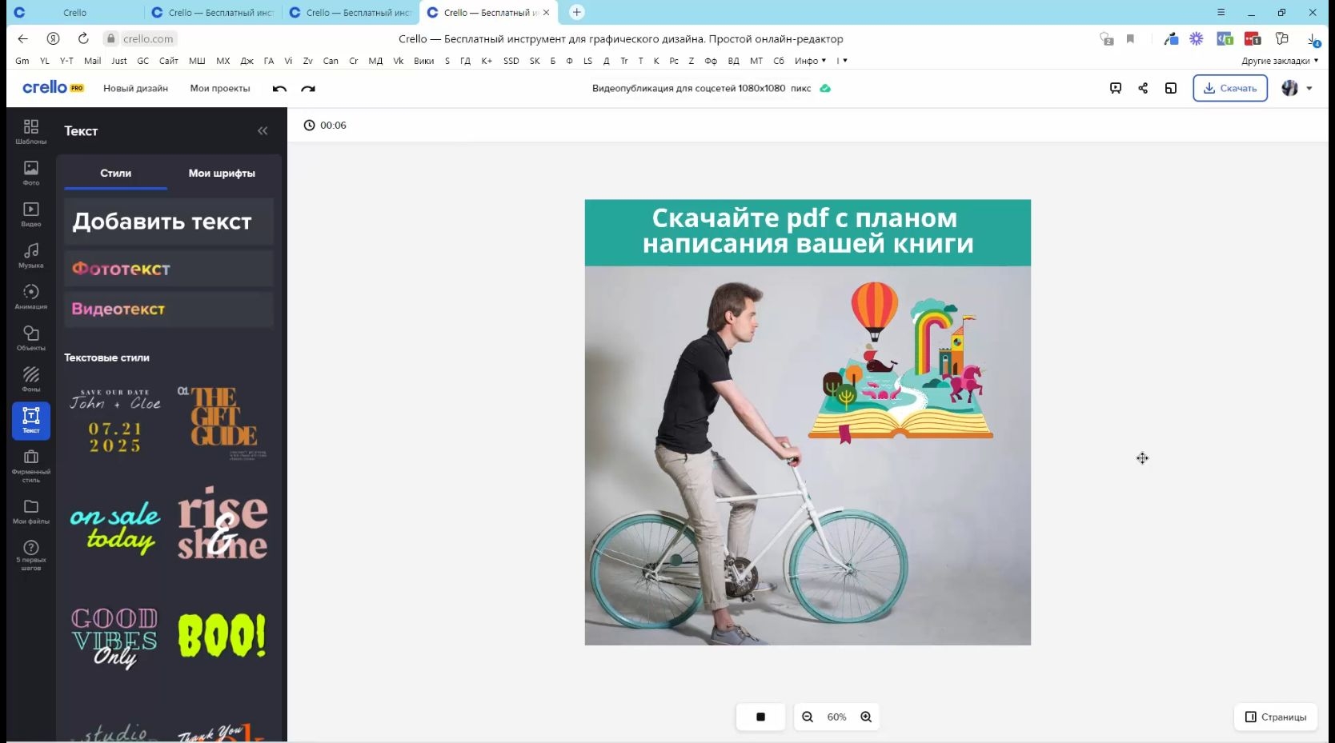Stop the video preview playback

coord(760,717)
